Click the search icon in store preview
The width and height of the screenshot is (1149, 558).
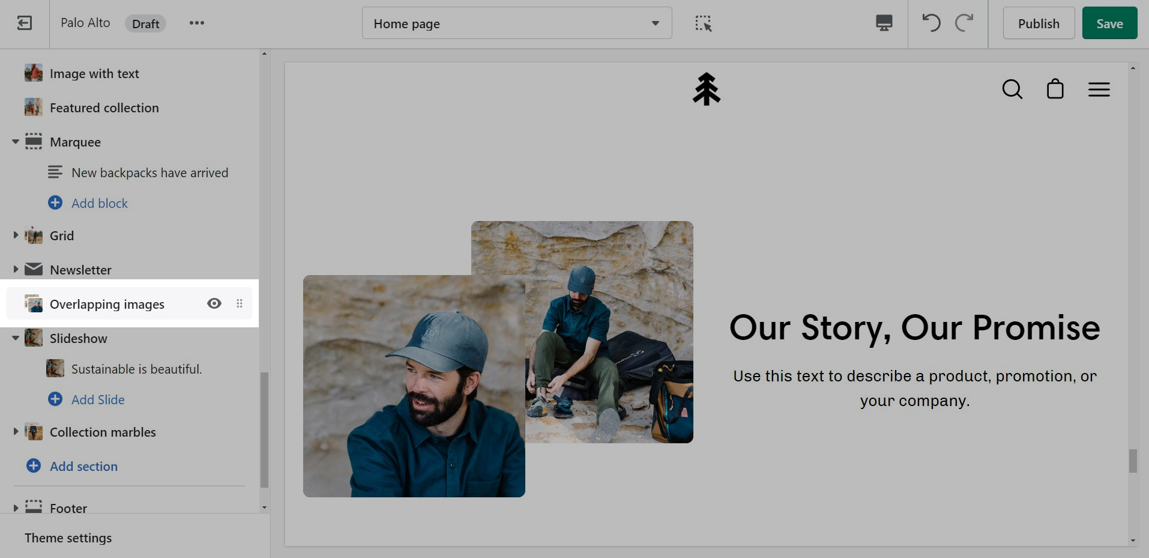click(1012, 89)
